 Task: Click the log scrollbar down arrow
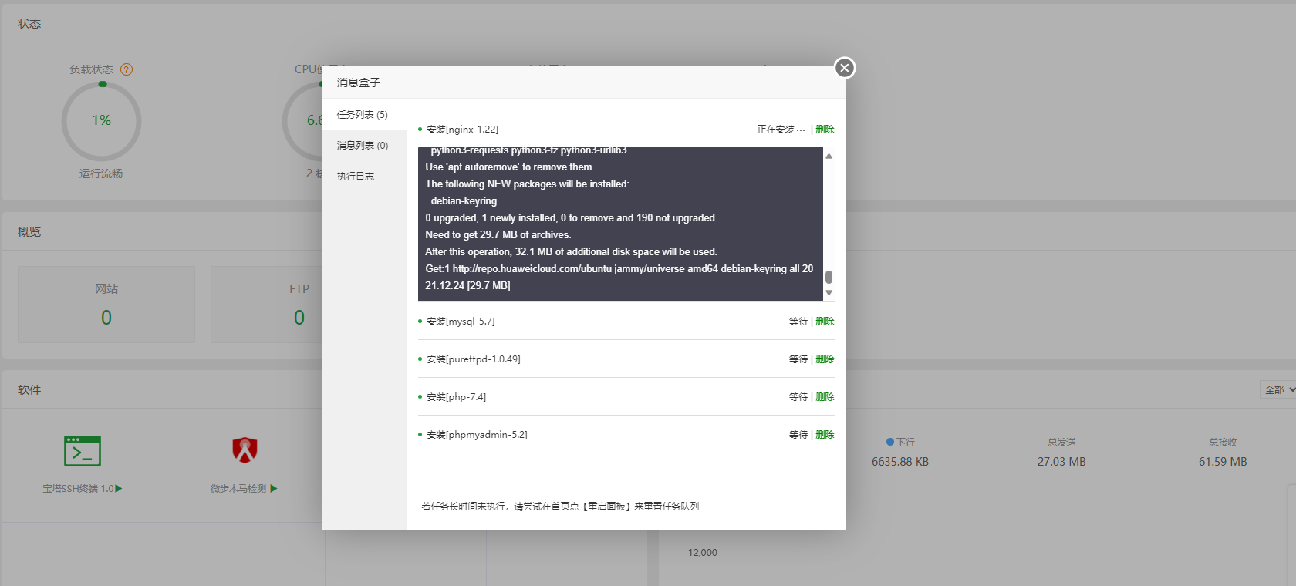(x=829, y=292)
